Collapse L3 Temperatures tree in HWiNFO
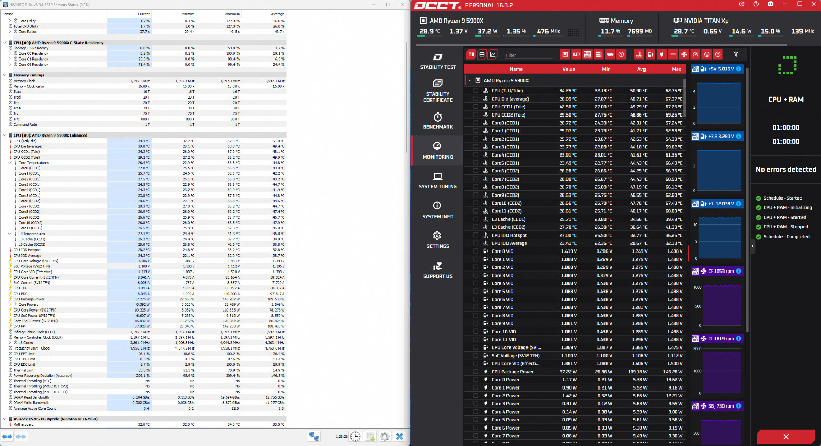821x446 pixels. pos(10,234)
